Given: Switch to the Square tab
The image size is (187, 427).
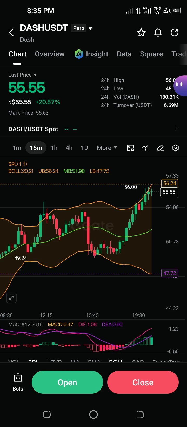Looking at the screenshot, I should tap(151, 54).
